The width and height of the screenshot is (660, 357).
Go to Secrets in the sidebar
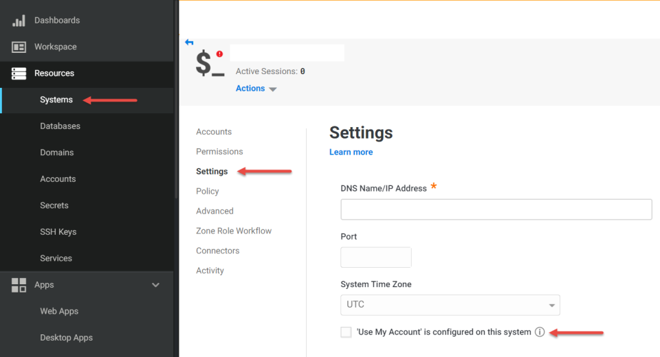pos(54,205)
